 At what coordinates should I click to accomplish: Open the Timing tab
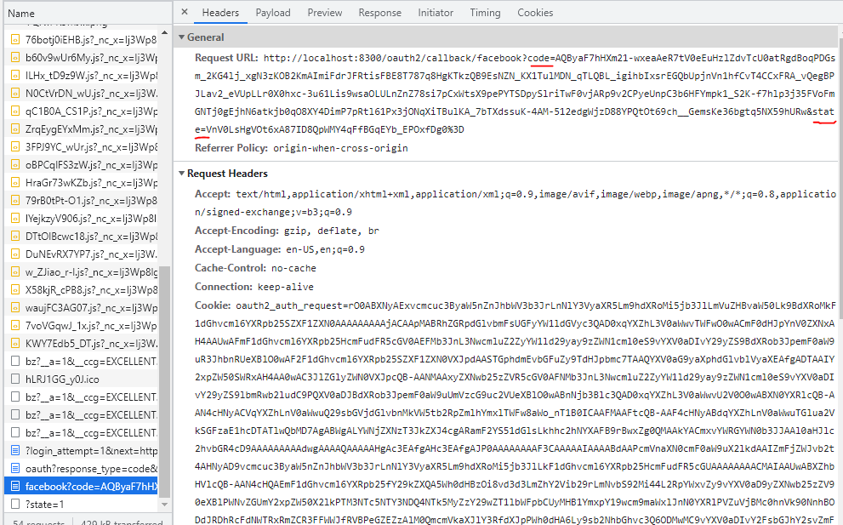(x=485, y=13)
